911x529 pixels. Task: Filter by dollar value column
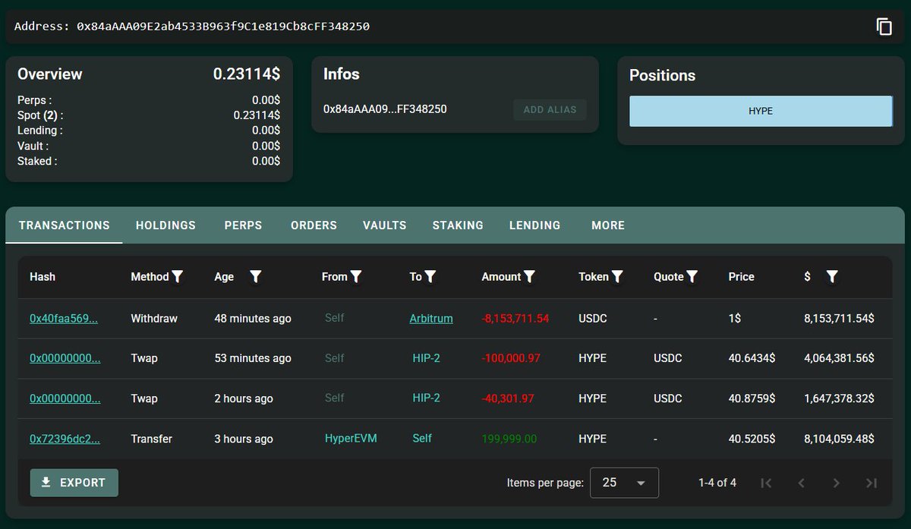832,277
